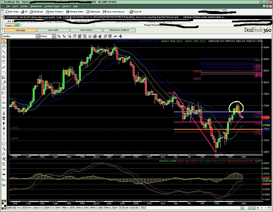Open New Order from the toolbar

(12, 12)
